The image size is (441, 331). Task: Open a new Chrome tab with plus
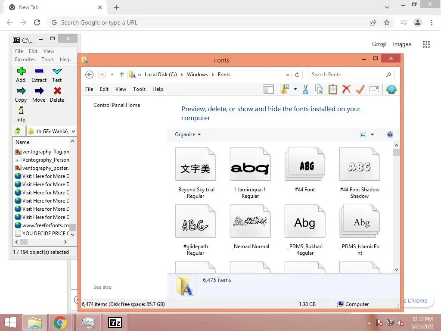tap(116, 7)
